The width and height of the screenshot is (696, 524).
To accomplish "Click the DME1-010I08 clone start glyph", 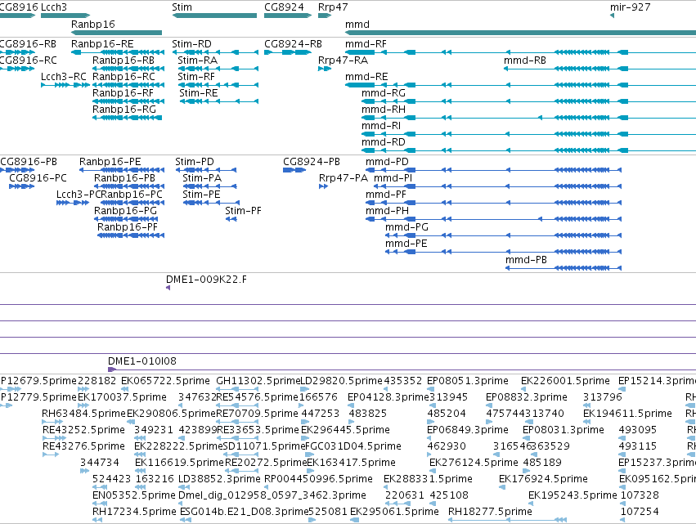I will pos(112,369).
